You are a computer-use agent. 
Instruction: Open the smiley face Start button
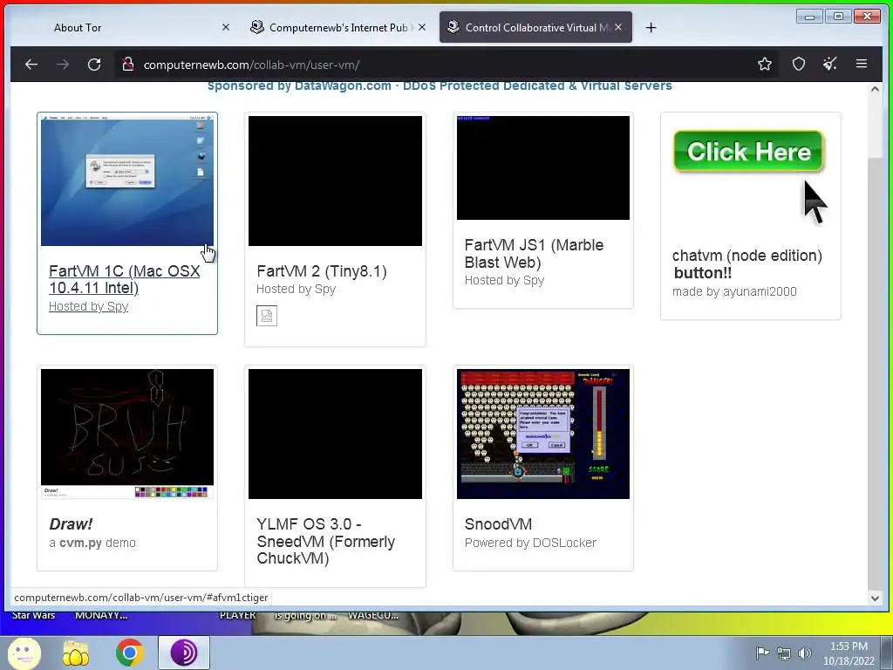tap(24, 653)
